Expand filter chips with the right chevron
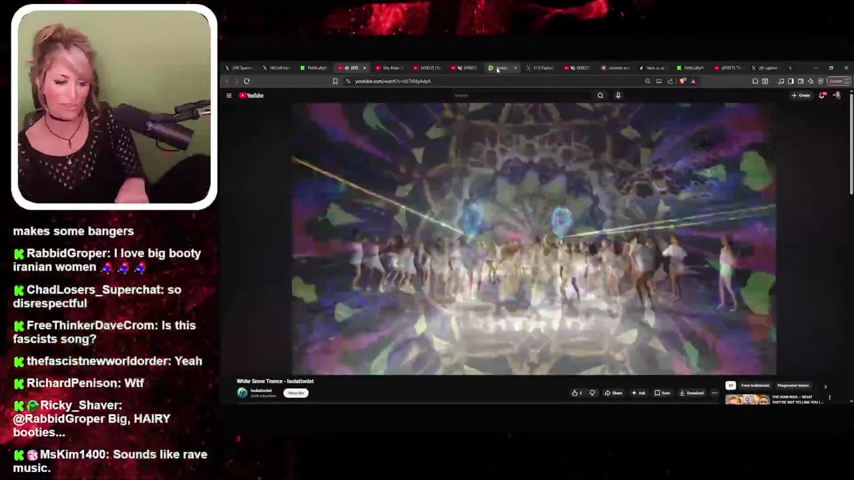 [x=825, y=386]
